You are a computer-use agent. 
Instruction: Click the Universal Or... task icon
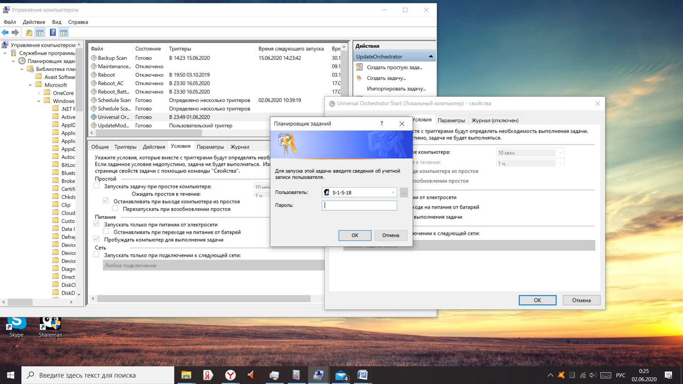[x=94, y=117]
